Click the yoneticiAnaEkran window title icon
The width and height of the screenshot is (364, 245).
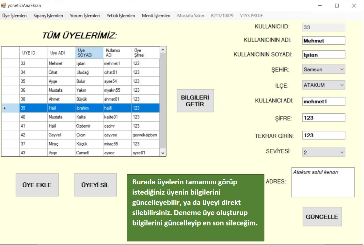click(4, 5)
